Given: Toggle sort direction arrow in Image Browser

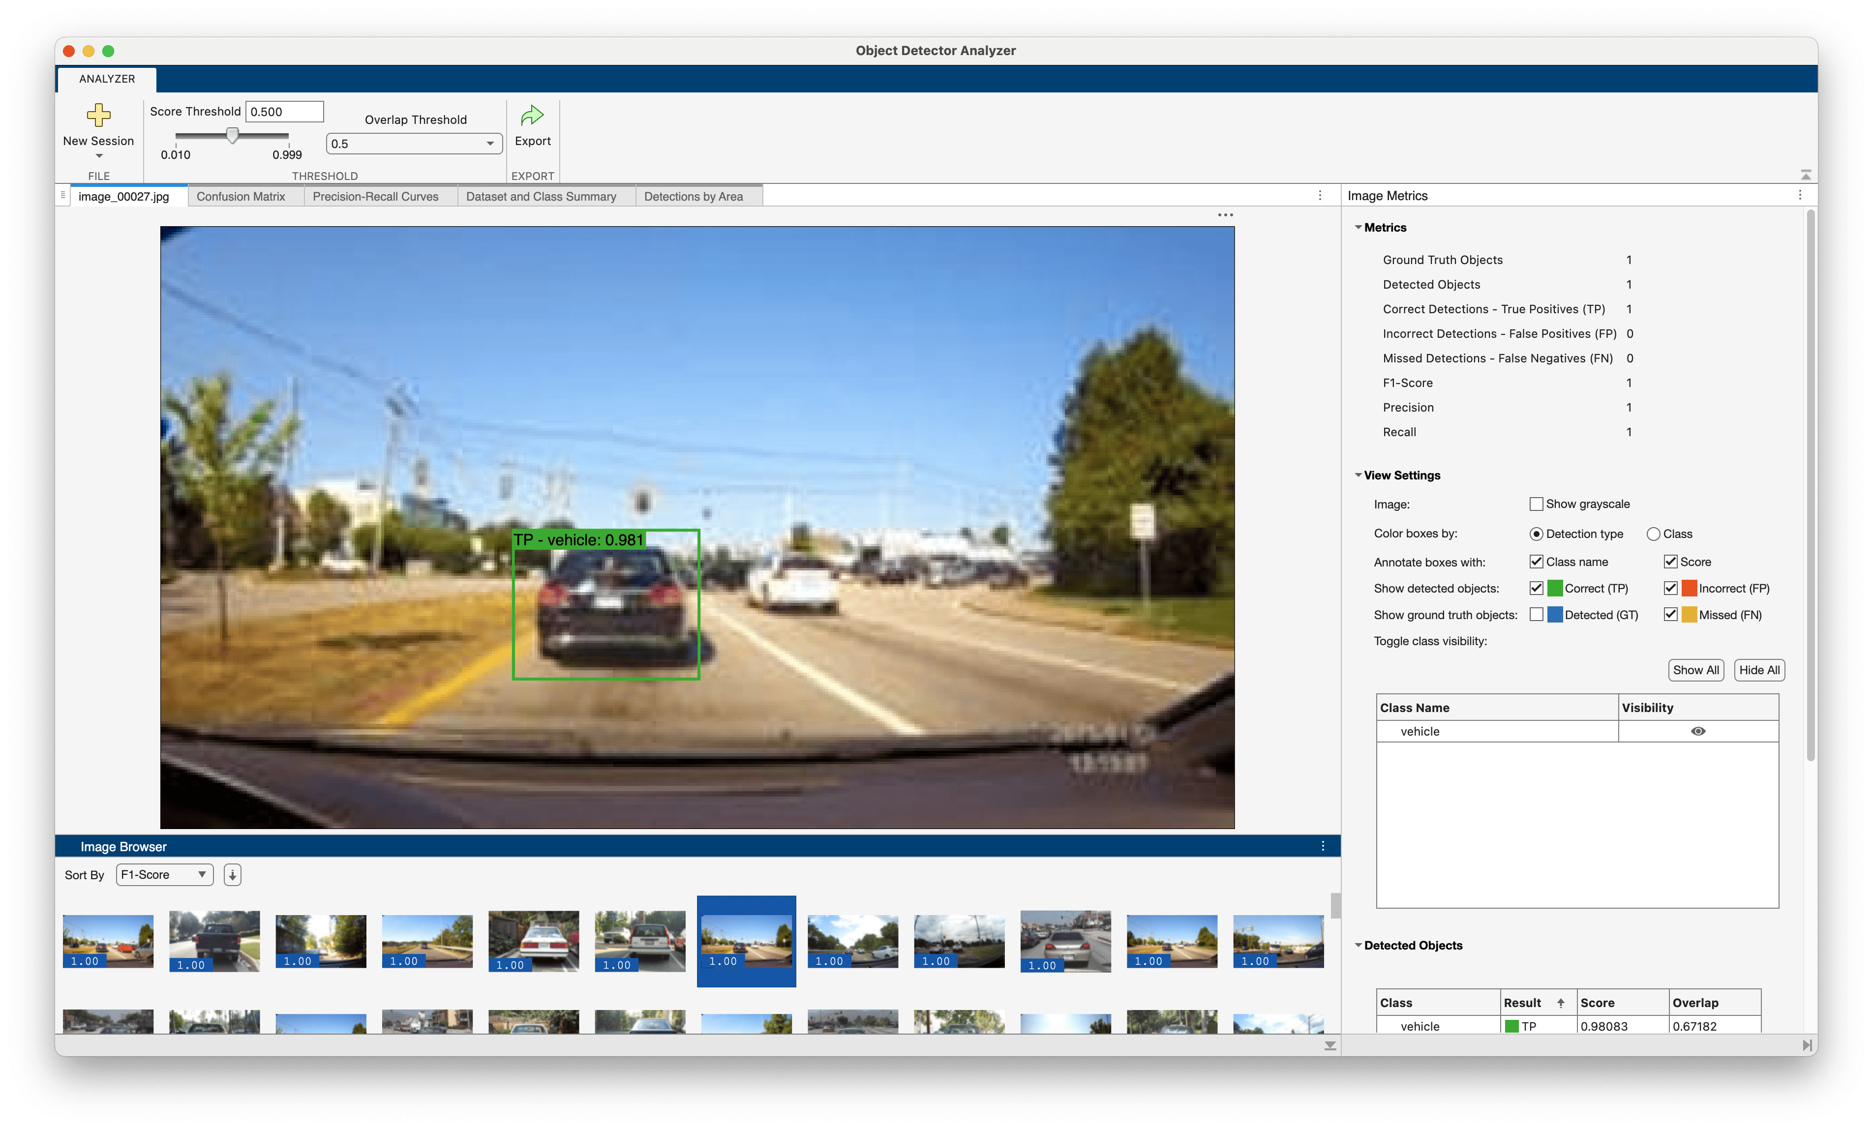Looking at the screenshot, I should click(x=233, y=875).
